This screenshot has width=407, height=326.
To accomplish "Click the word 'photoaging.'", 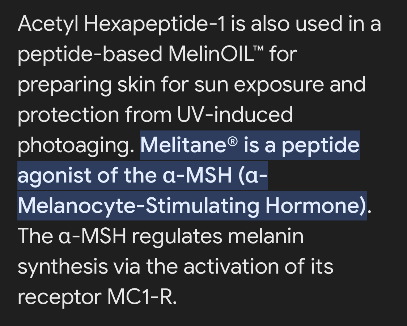I will (x=76, y=146).
